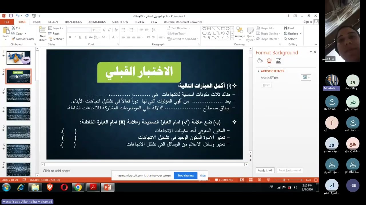Select the oval shape in the gallery
The width and height of the screenshot is (366, 205).
click(228, 28)
